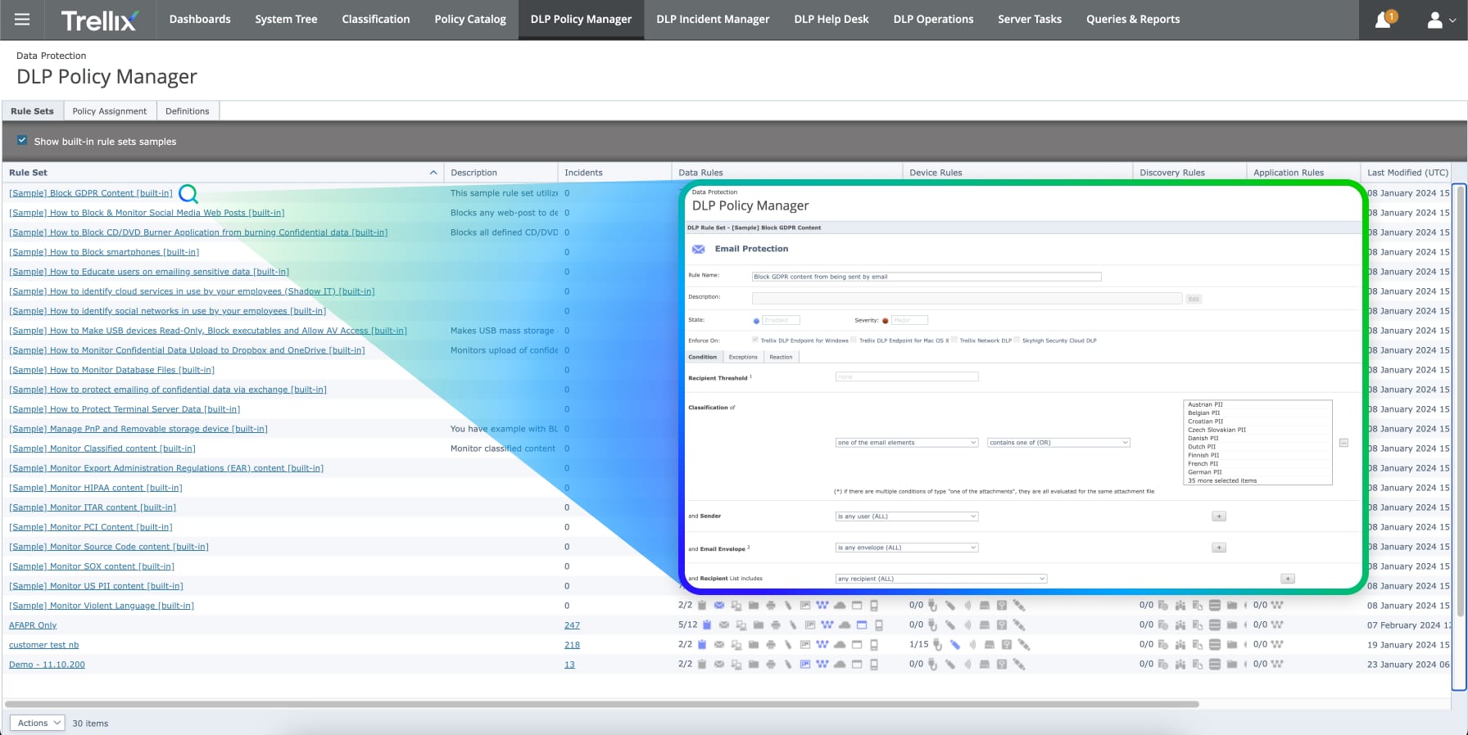Enable the Trellix Network DLP checkbox
This screenshot has height=735, width=1468.
coord(954,340)
